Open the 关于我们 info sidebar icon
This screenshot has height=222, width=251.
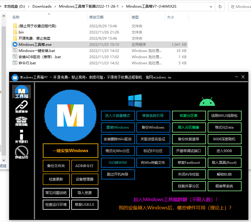22,137
